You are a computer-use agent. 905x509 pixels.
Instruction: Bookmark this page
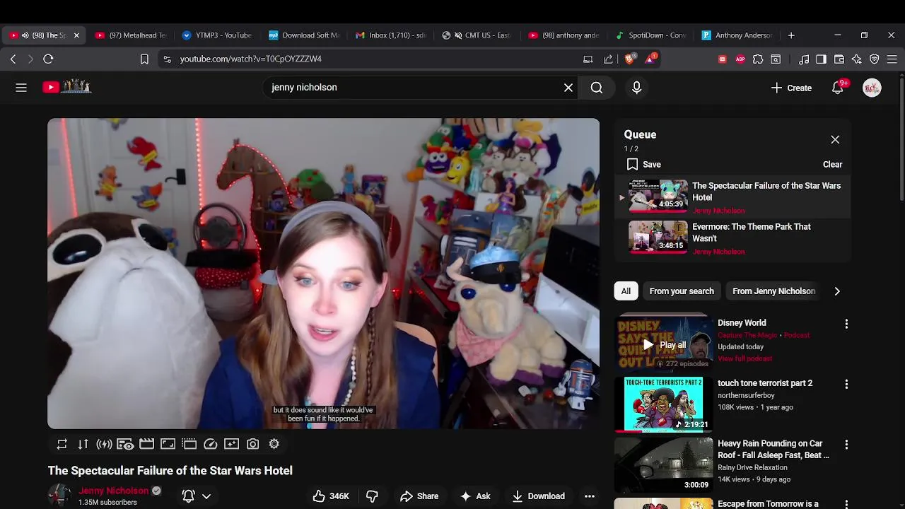point(144,59)
